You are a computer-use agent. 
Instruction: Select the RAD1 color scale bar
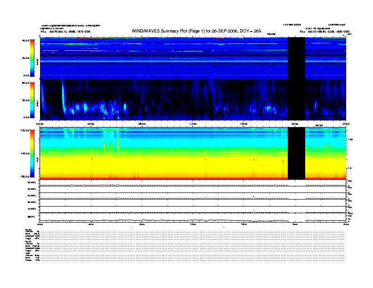tap(32, 100)
